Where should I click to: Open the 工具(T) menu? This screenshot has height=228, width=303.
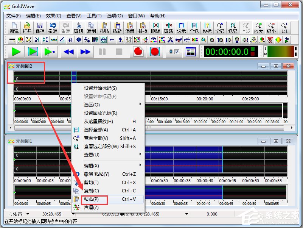(94, 16)
